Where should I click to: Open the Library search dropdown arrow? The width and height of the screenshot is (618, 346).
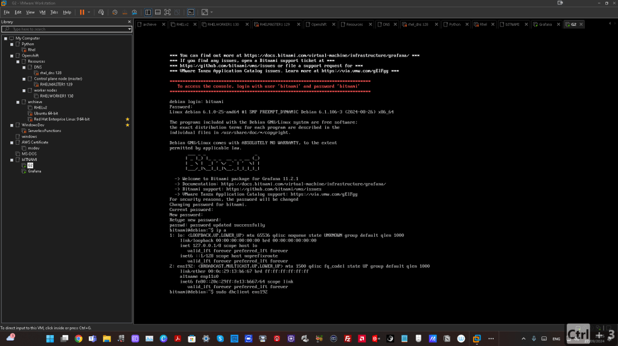[129, 29]
